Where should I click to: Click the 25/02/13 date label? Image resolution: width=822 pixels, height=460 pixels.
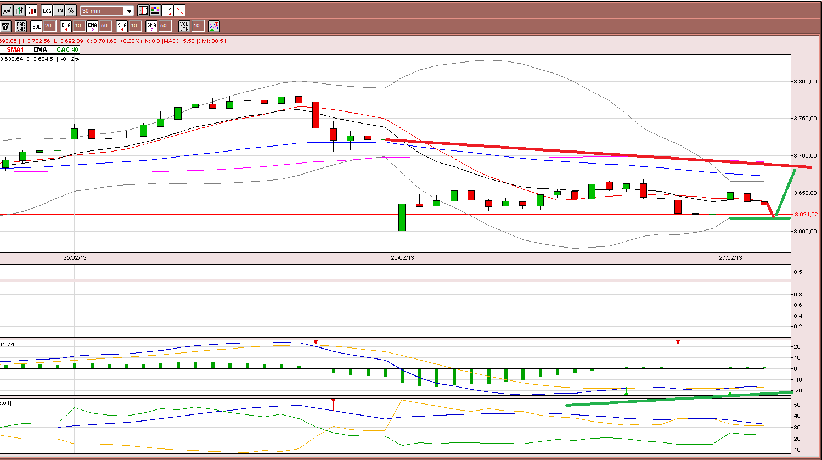pyautogui.click(x=75, y=257)
